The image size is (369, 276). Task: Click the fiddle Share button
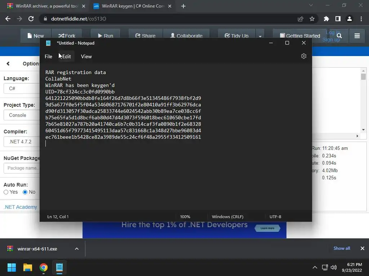tap(146, 36)
